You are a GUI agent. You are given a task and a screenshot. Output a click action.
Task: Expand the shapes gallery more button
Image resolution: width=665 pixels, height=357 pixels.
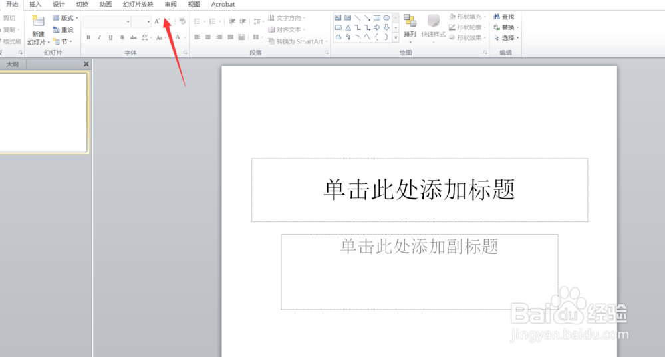click(x=396, y=37)
